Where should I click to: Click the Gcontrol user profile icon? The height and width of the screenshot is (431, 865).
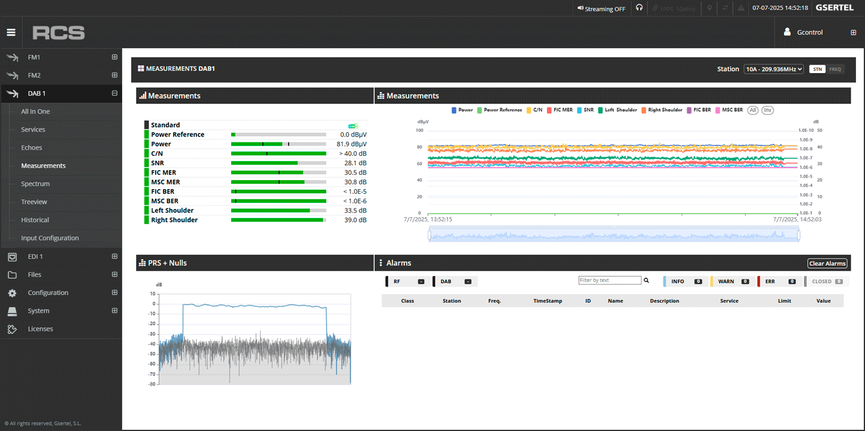pos(787,32)
